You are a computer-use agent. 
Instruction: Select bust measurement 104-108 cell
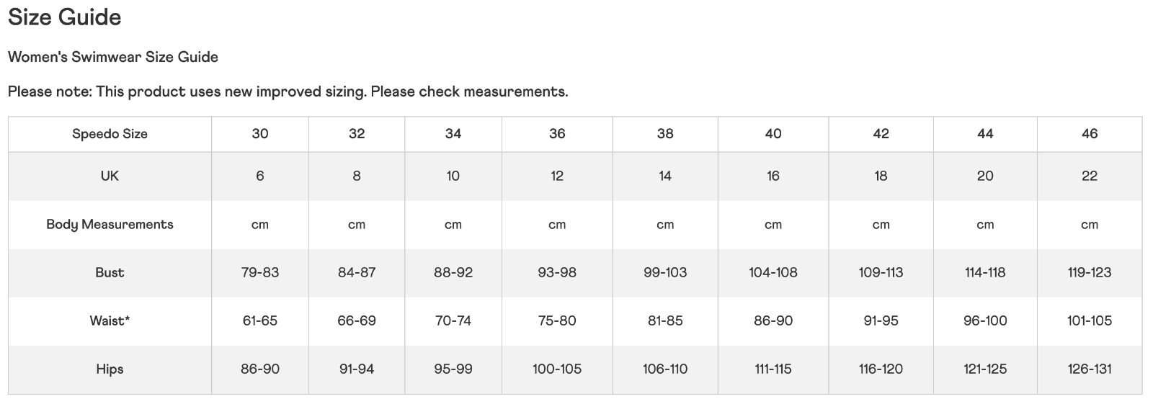[x=773, y=273]
